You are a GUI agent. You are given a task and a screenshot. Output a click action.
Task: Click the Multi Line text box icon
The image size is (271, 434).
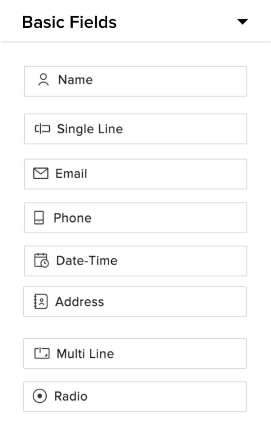pos(42,354)
